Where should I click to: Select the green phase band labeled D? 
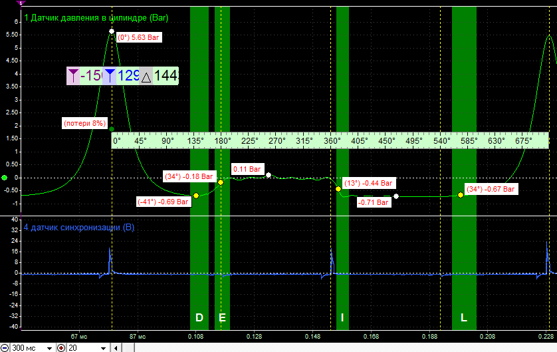199,168
